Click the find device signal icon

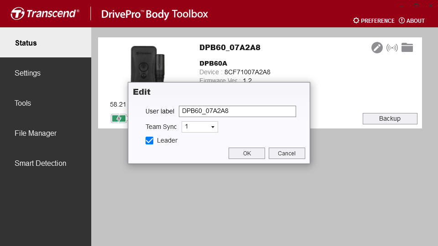[x=392, y=48]
